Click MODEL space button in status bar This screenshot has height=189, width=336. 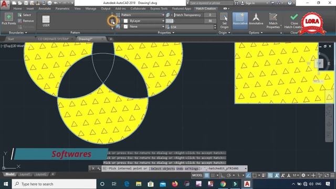(197, 175)
